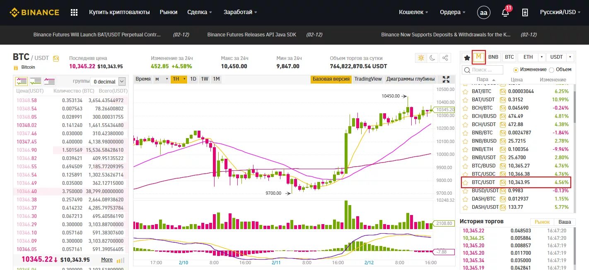Select the Изменение radio button
589x270 pixels.
click(x=516, y=70)
